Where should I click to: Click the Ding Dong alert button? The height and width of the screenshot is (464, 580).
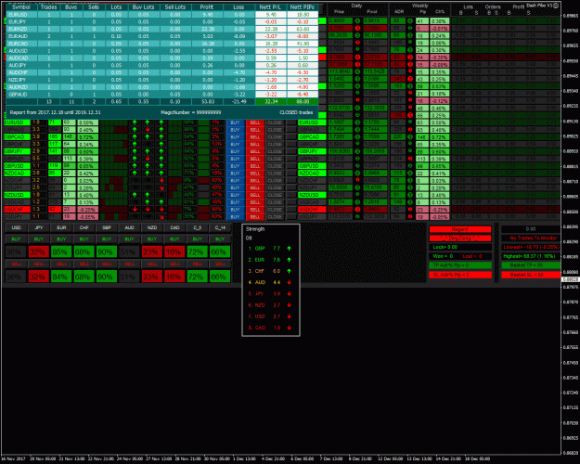460,238
